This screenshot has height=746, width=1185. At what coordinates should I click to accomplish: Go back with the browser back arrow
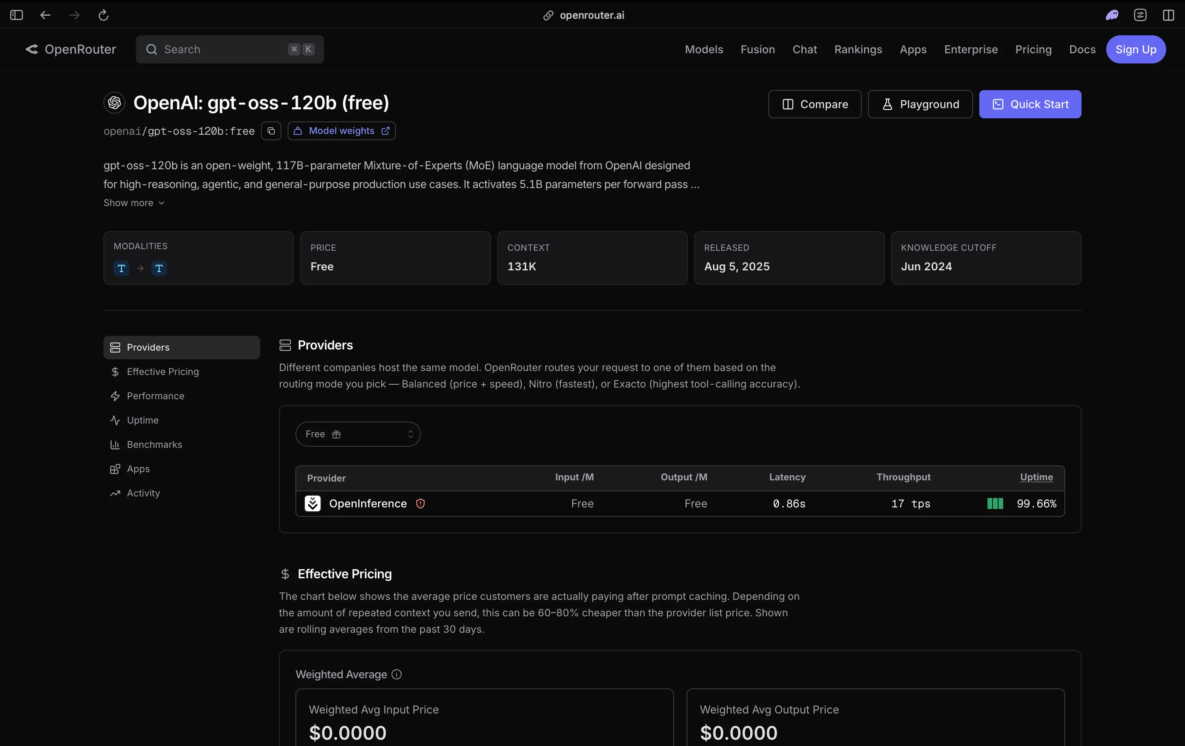click(x=45, y=15)
